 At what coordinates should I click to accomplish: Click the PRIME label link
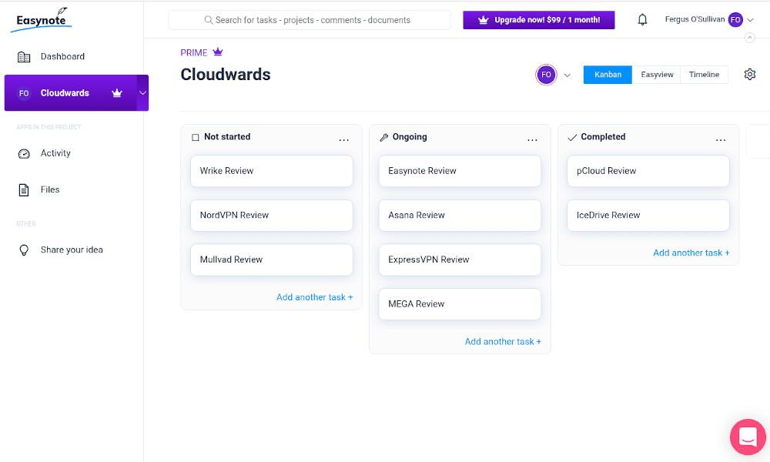click(x=194, y=52)
